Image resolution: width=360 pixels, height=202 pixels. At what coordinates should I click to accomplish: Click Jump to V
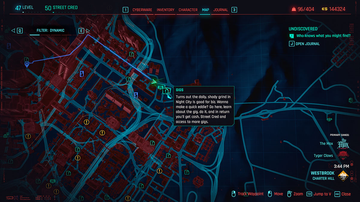322,194
